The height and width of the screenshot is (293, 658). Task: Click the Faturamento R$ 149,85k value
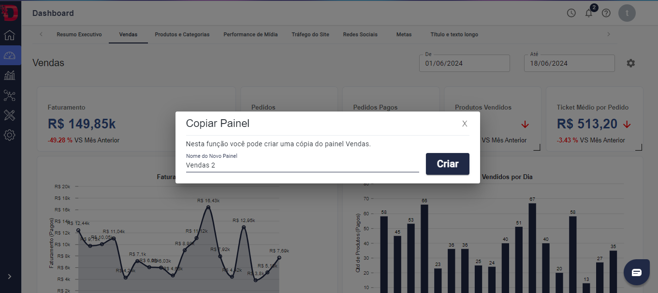(82, 124)
